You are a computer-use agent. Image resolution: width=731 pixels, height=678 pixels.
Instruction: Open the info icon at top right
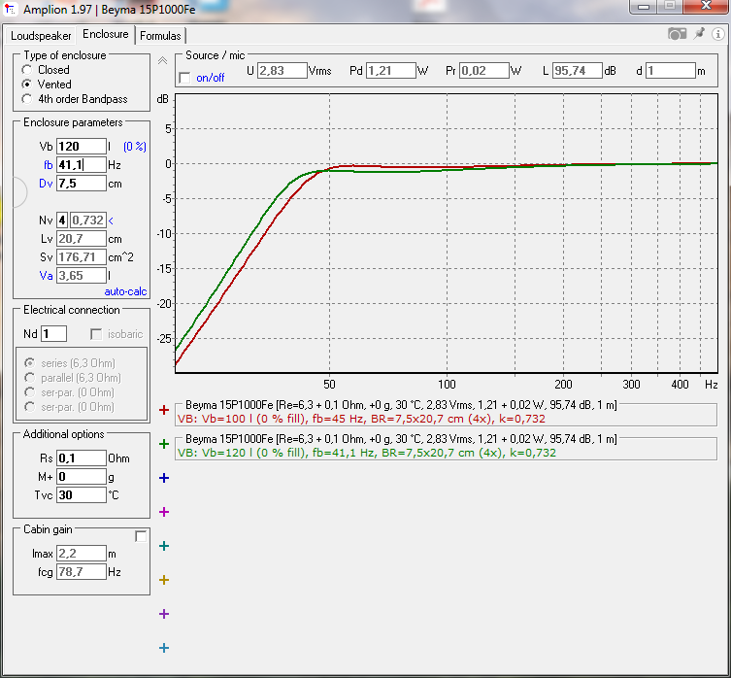point(718,34)
